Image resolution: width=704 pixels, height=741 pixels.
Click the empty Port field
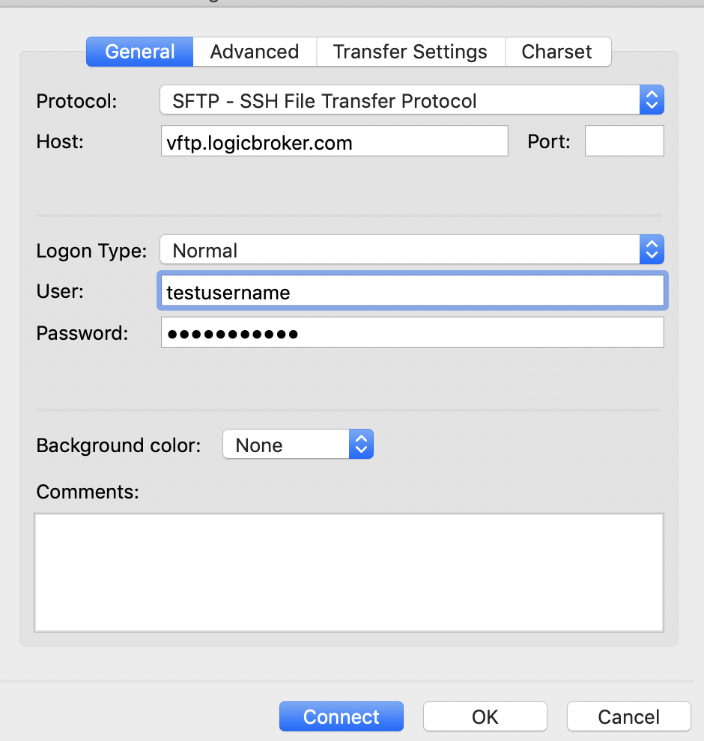tap(624, 141)
